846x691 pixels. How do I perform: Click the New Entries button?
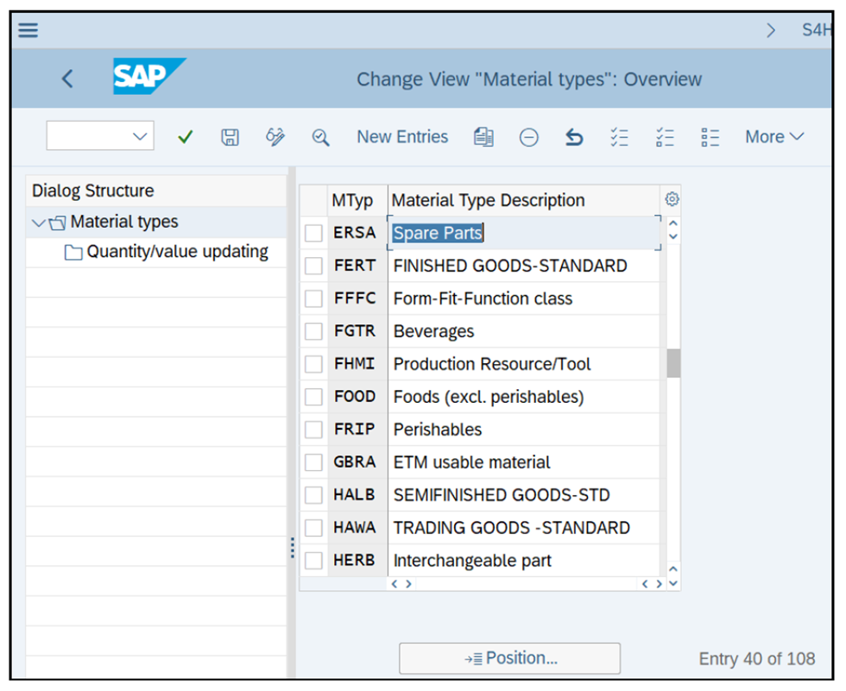[402, 136]
